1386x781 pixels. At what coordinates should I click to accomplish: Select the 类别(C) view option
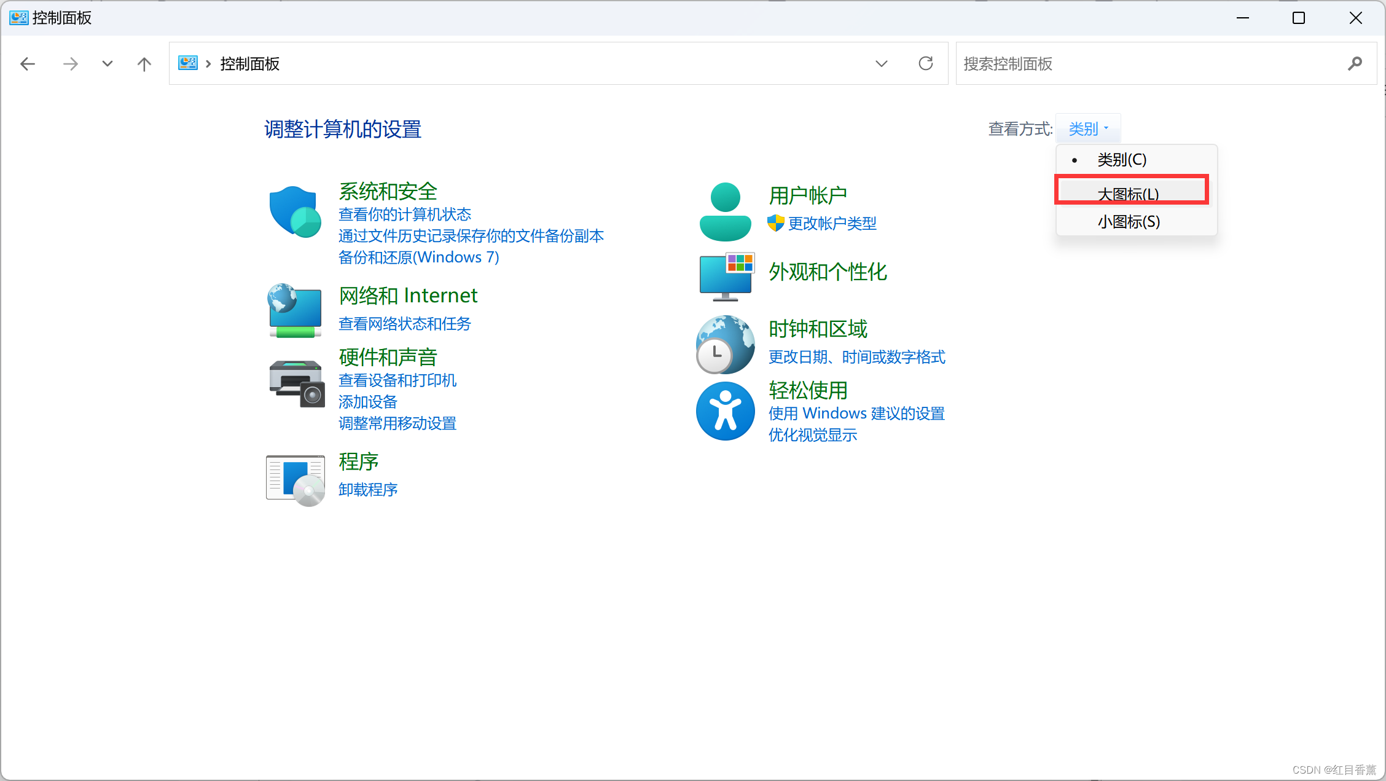(x=1121, y=160)
